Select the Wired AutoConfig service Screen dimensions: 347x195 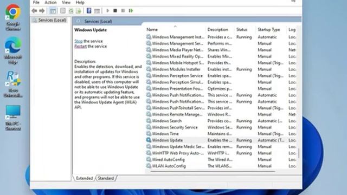[x=221, y=159]
